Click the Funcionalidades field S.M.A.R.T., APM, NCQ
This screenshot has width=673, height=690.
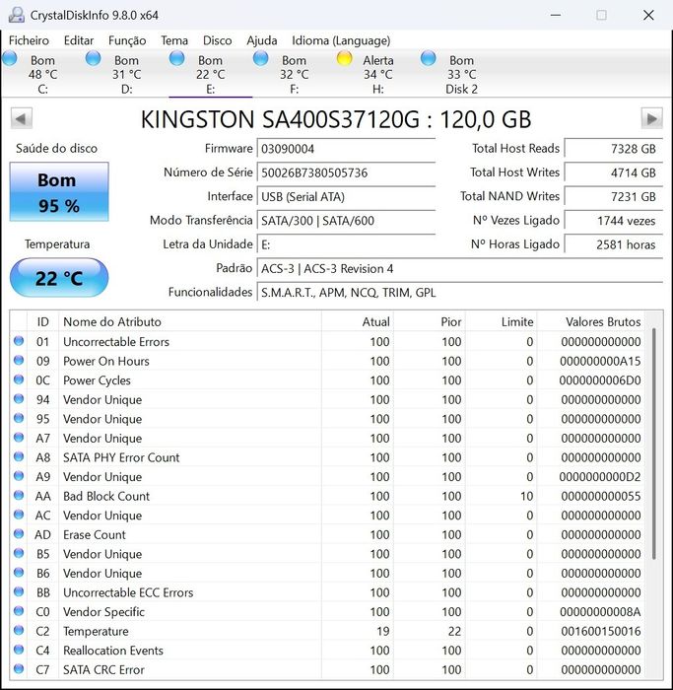pyautogui.click(x=459, y=293)
